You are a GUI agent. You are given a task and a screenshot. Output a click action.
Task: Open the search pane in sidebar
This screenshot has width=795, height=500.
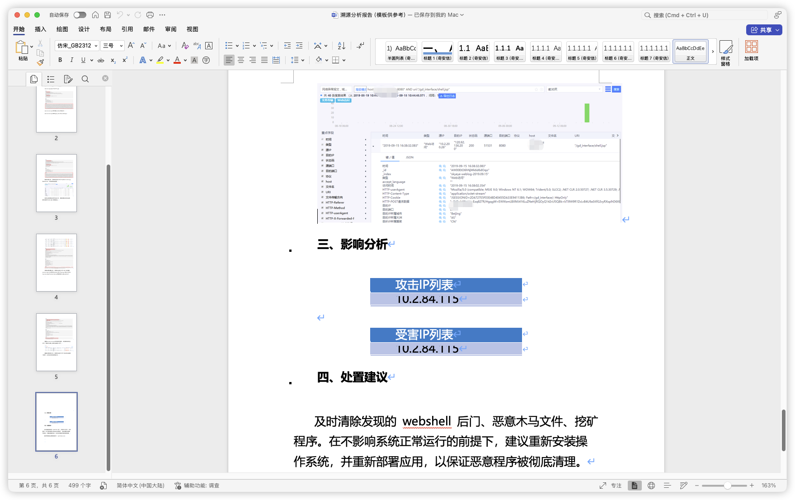click(85, 79)
